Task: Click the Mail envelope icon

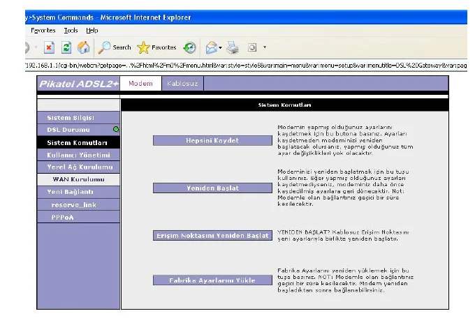Action: click(x=211, y=47)
